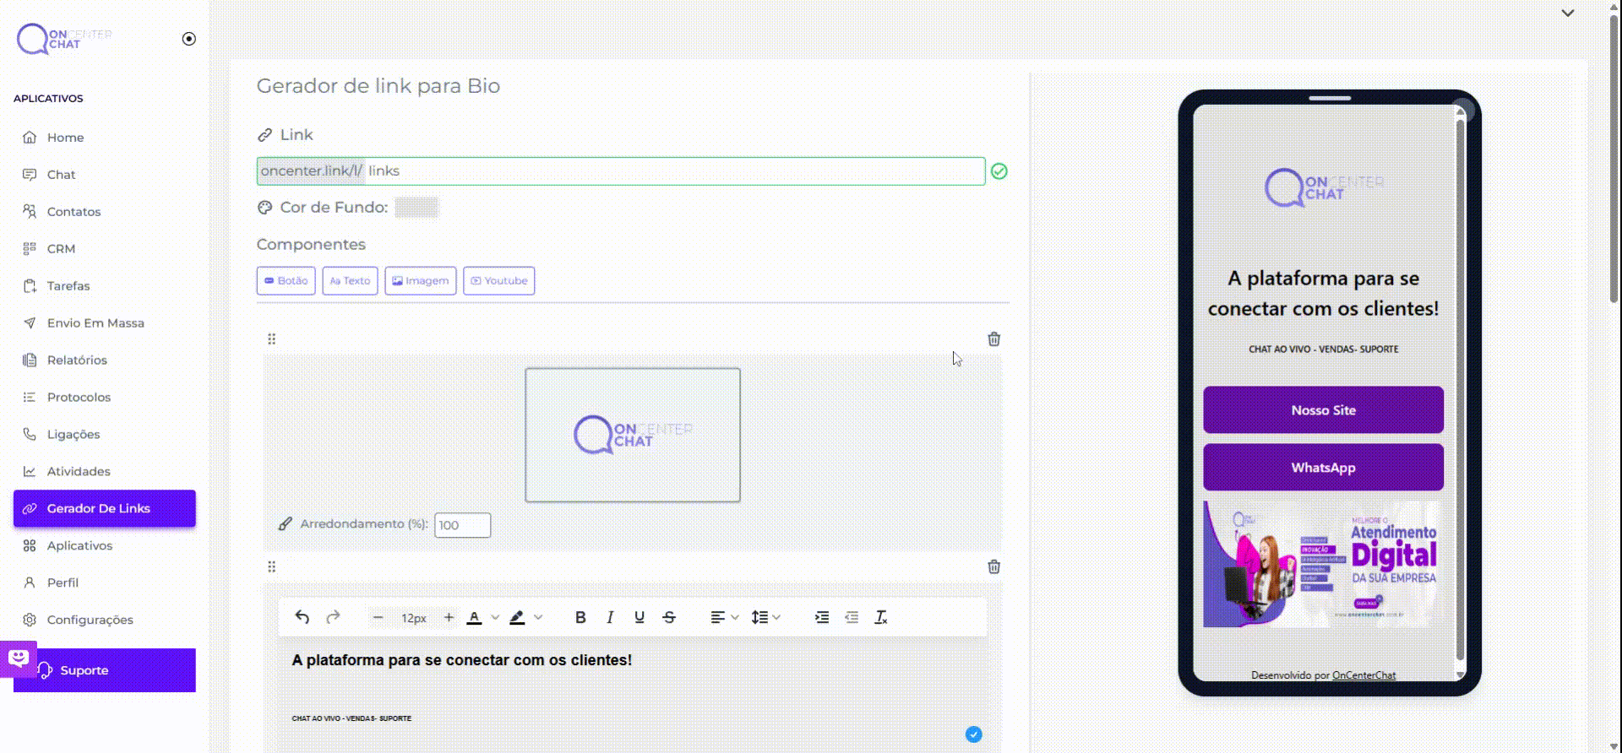Click the floating chat widget icon
This screenshot has height=753, width=1622.
[18, 658]
